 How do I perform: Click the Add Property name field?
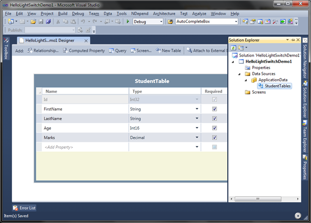click(85, 147)
